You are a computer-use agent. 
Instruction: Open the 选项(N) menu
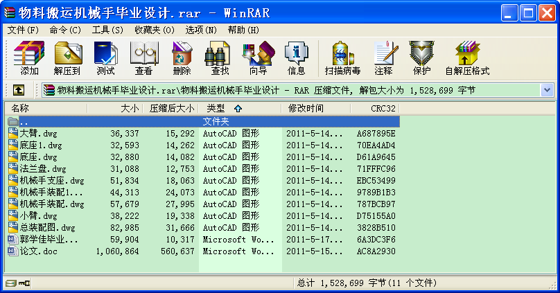tap(201, 30)
